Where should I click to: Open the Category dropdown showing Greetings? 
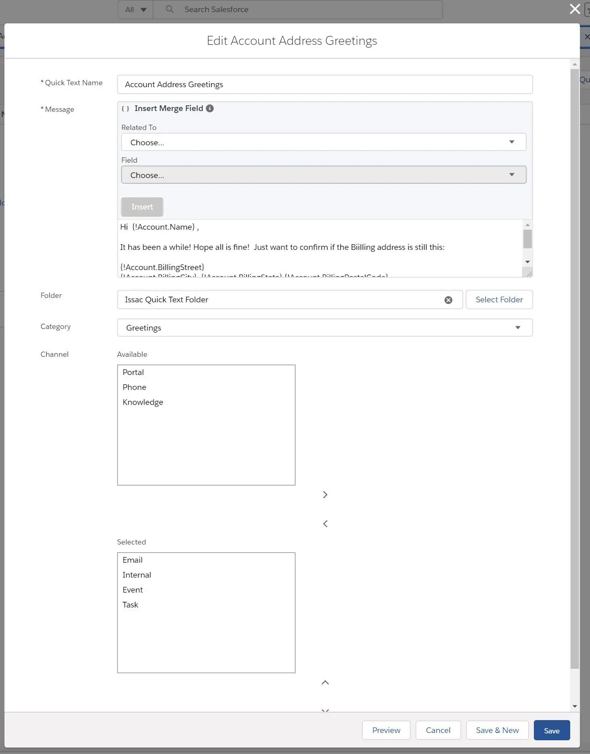[325, 327]
